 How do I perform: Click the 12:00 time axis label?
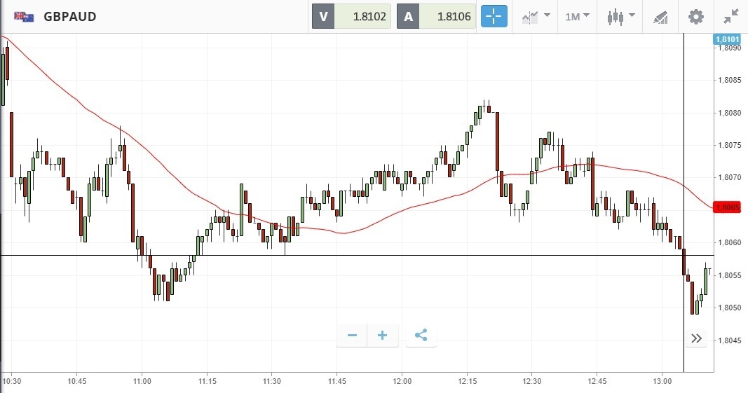point(402,381)
